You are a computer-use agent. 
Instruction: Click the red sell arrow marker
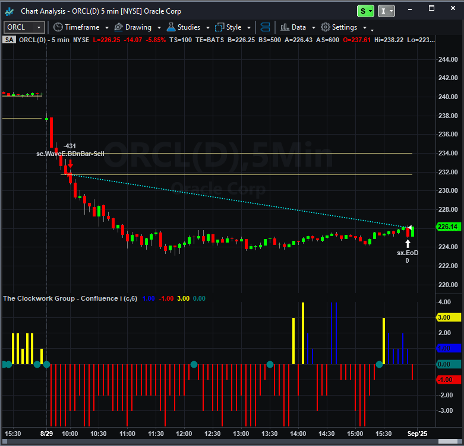click(70, 163)
